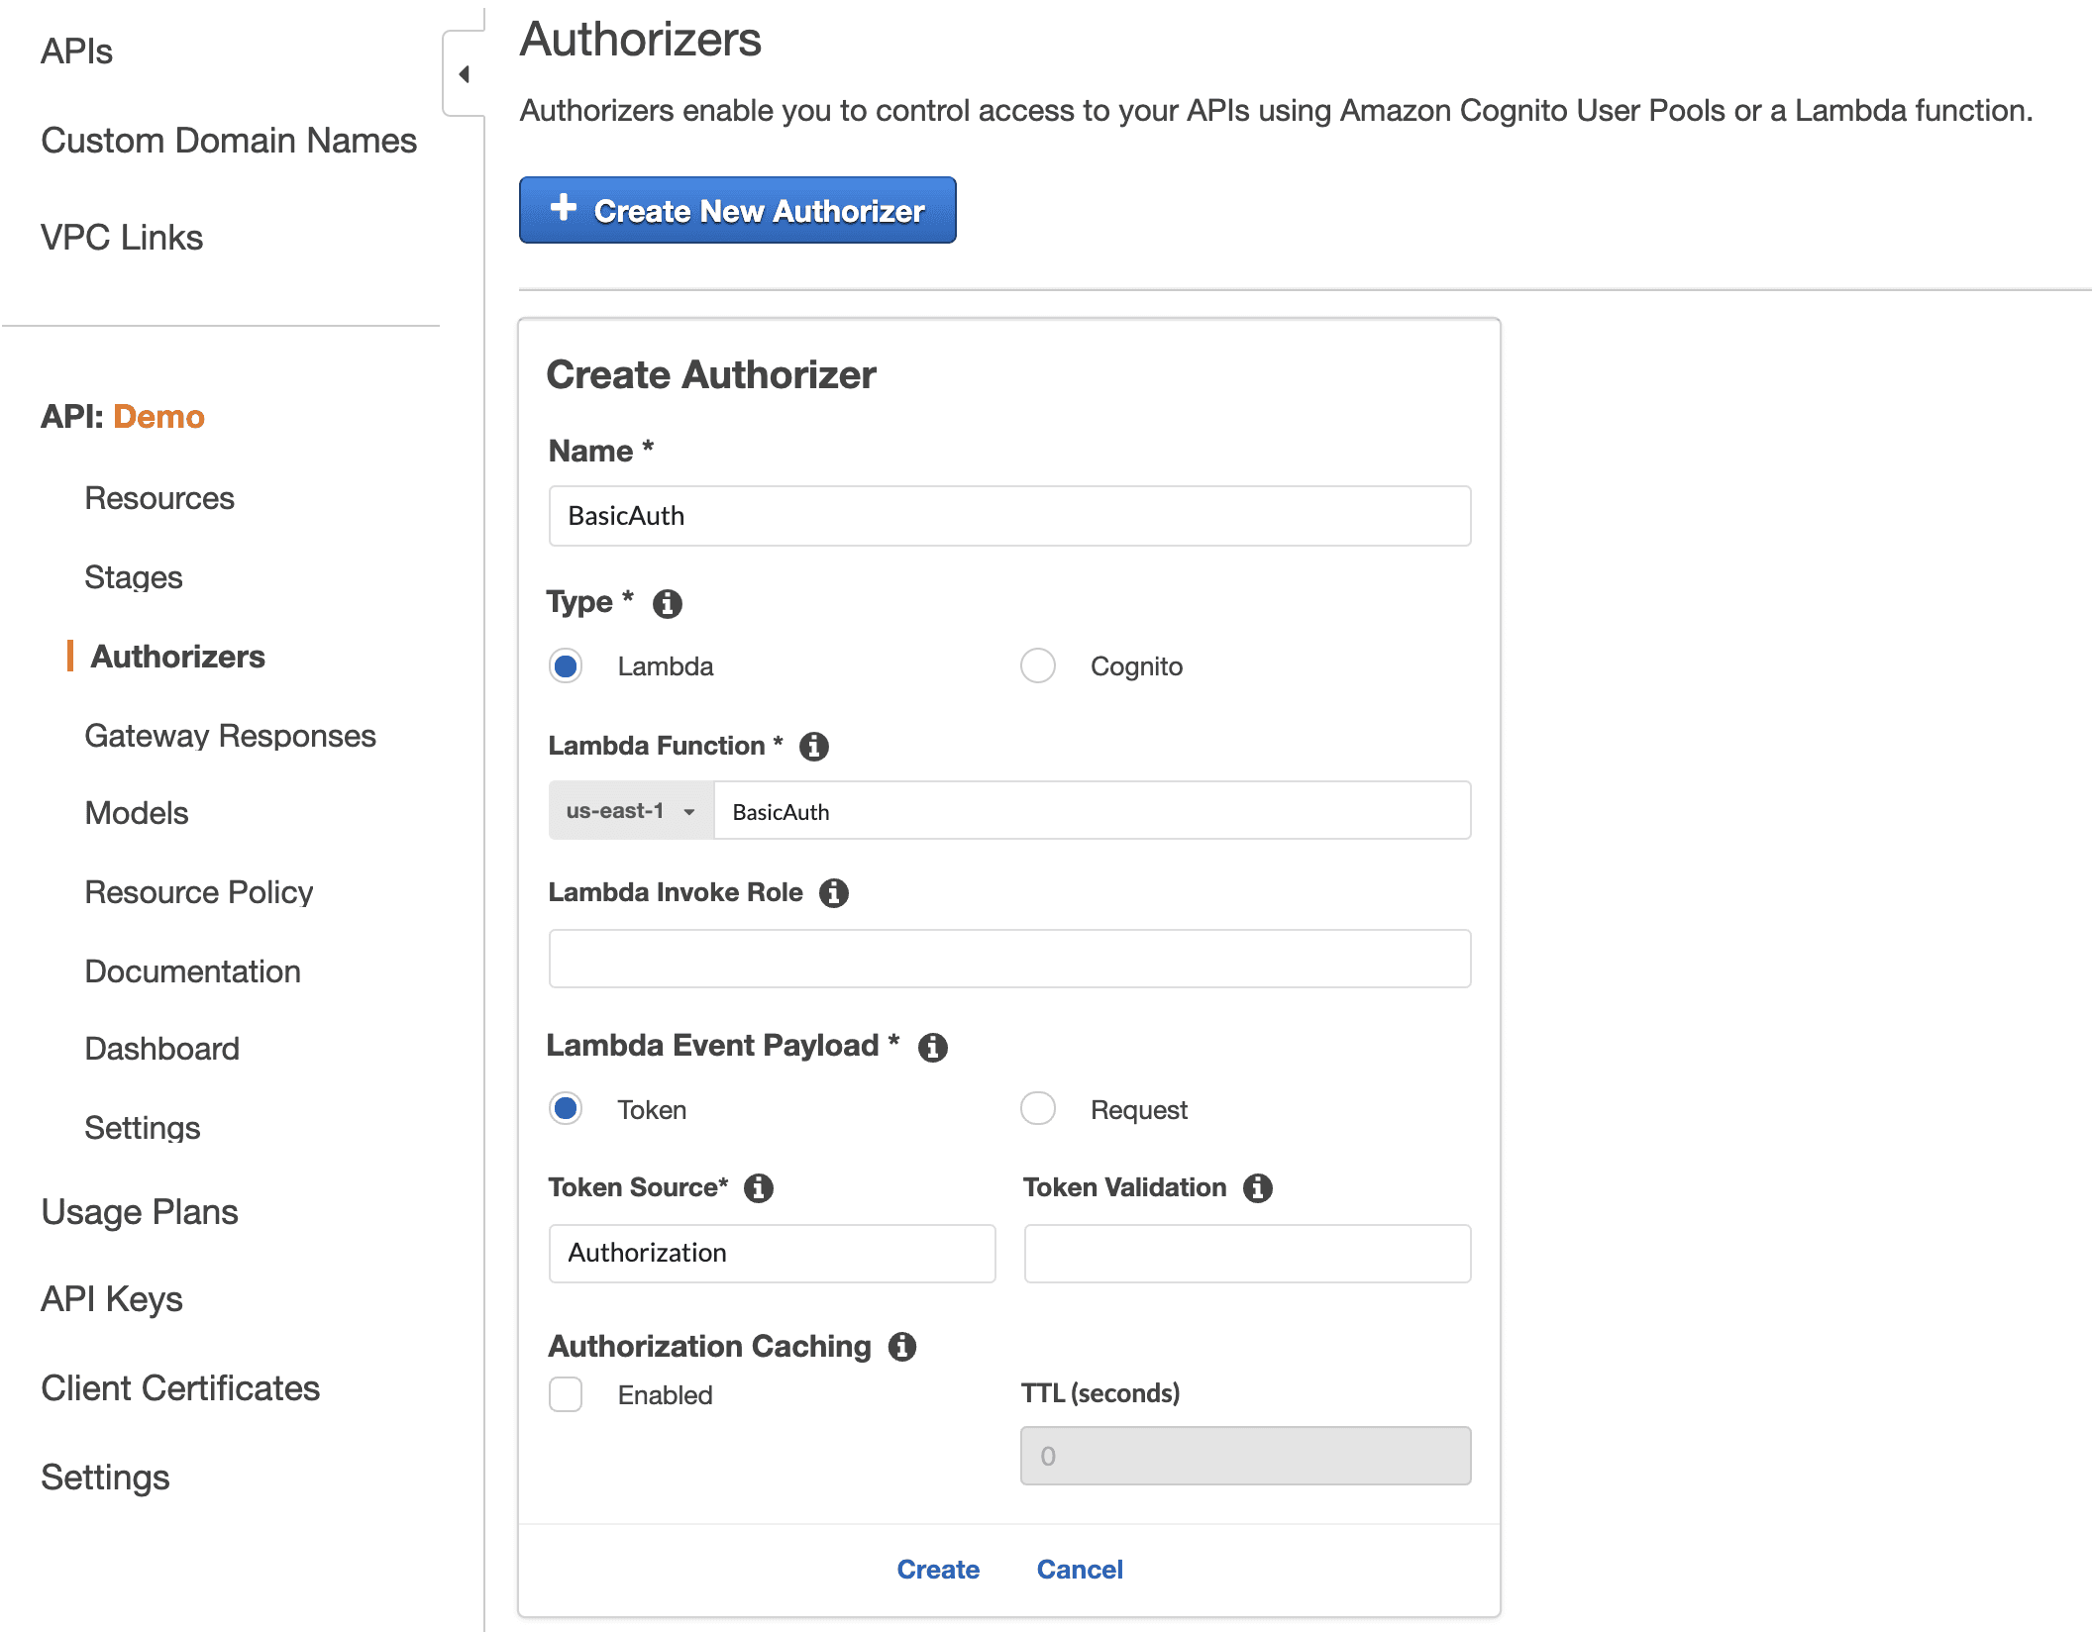The height and width of the screenshot is (1632, 2092).
Task: Select the Cognito type radio button
Action: (x=1037, y=665)
